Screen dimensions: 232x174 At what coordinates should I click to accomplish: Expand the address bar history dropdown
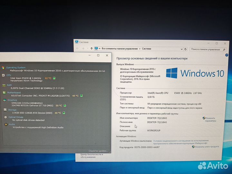pos(181,49)
